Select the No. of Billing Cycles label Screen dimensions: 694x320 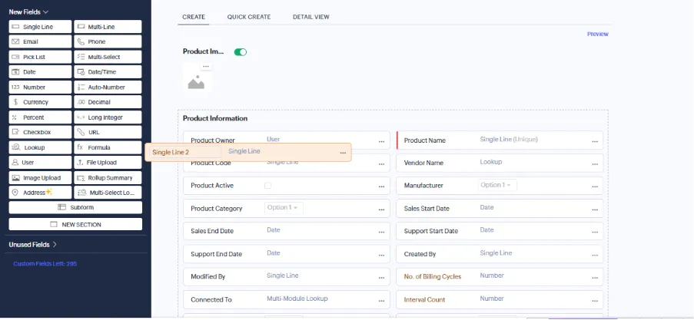[x=433, y=277]
